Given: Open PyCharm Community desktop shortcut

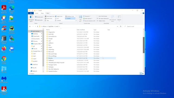Looking at the screenshot, I should [12, 30].
